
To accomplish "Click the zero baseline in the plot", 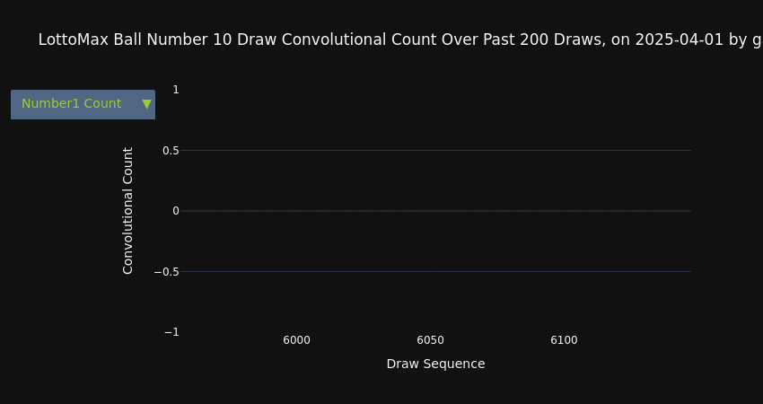I will point(435,211).
